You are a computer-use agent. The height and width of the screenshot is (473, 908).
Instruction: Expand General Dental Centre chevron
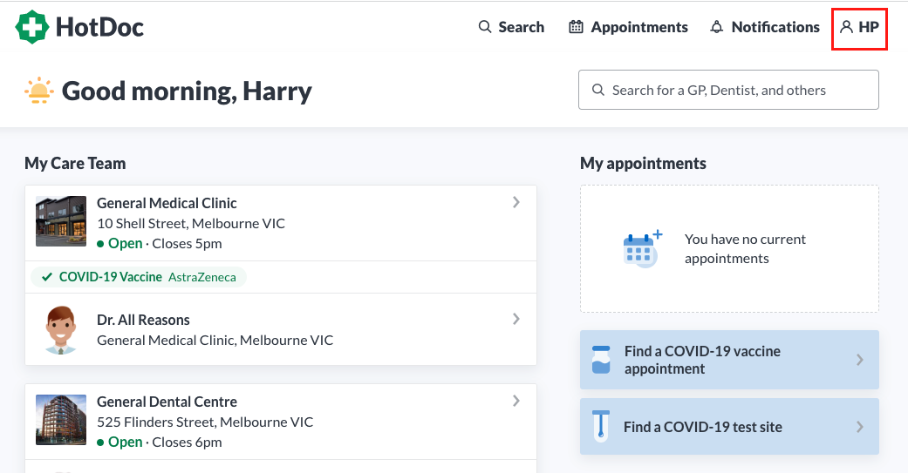tap(516, 401)
